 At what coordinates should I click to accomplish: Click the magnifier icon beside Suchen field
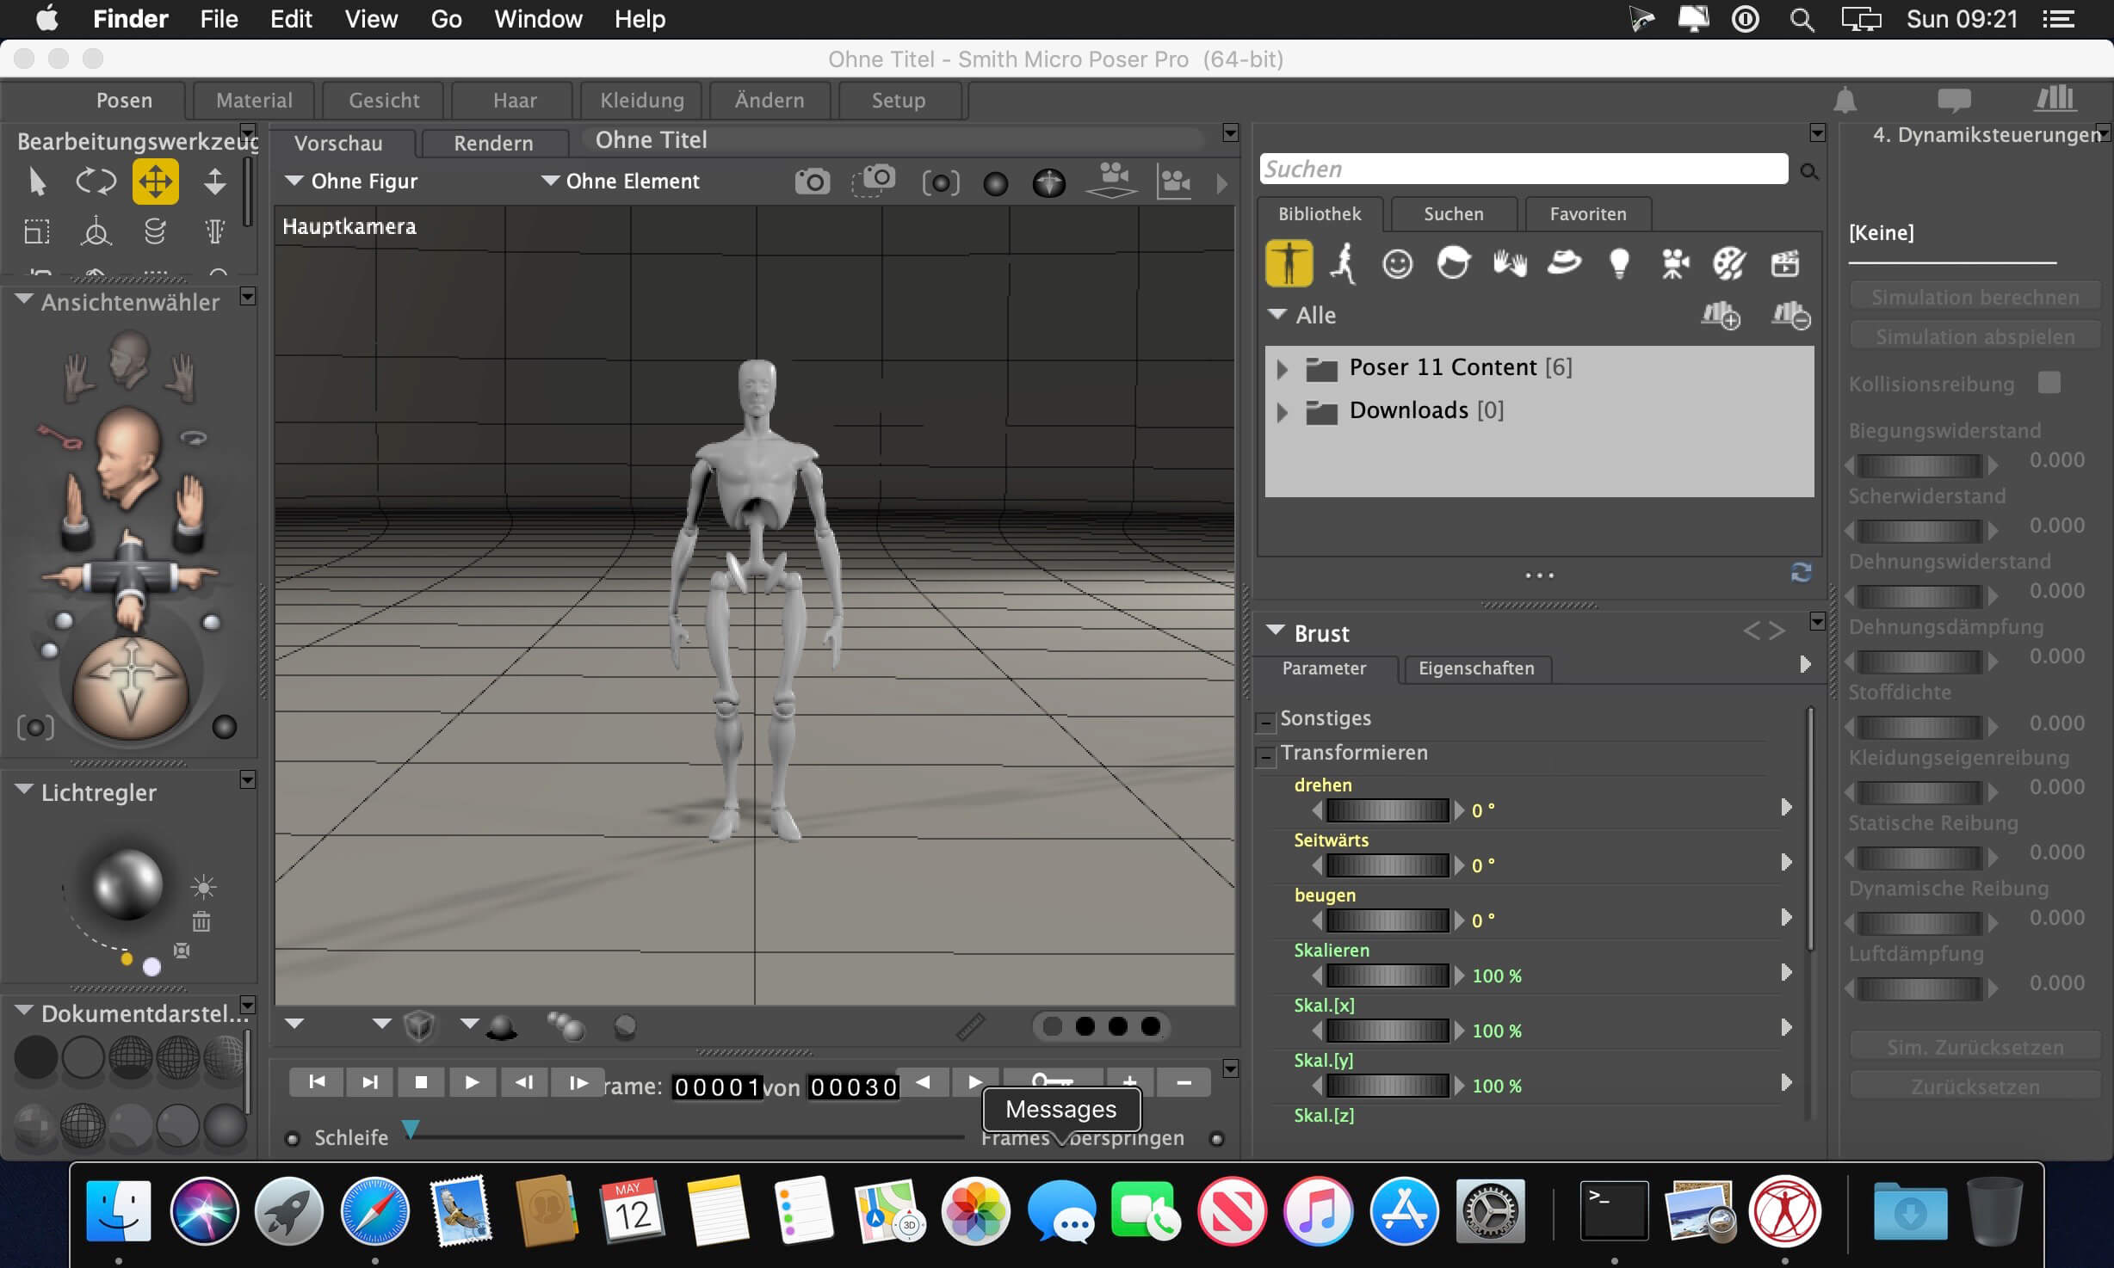pyautogui.click(x=1809, y=171)
